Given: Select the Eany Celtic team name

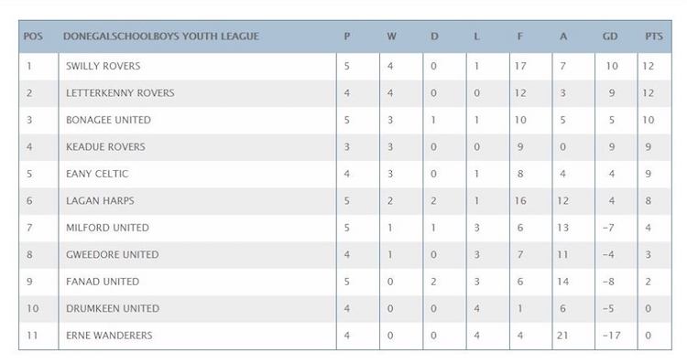Looking at the screenshot, I should pos(97,174).
